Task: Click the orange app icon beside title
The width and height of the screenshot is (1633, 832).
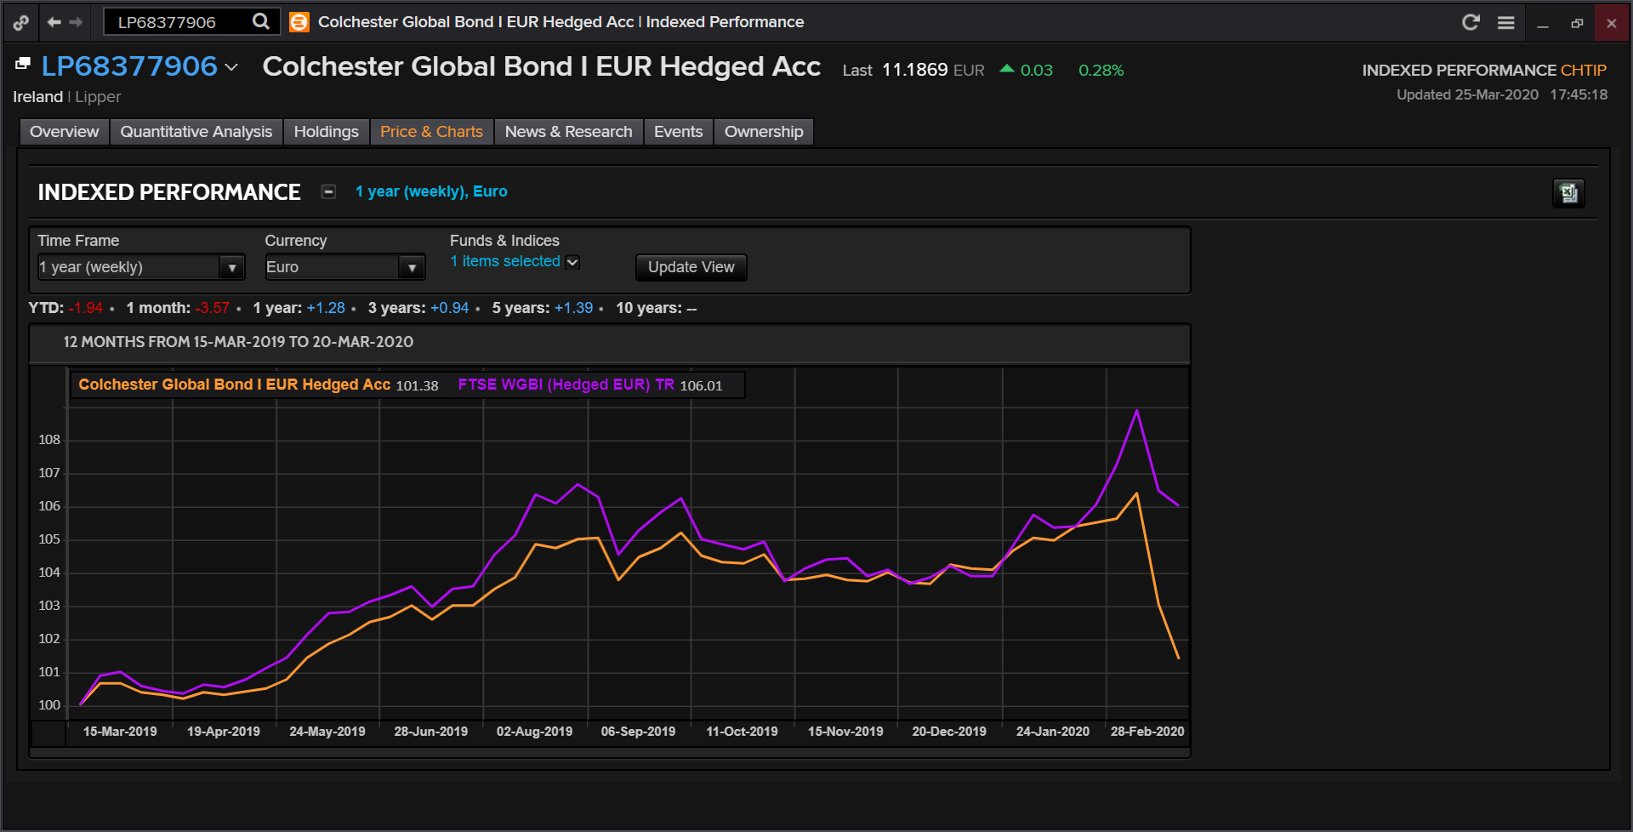Action: [x=299, y=22]
